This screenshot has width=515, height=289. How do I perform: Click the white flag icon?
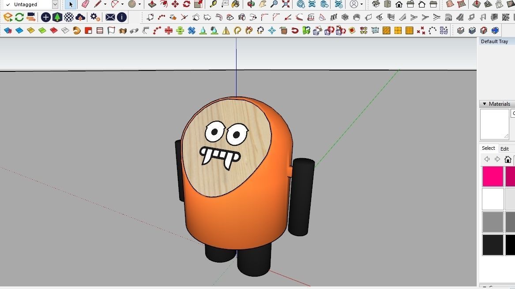pyautogui.click(x=111, y=31)
